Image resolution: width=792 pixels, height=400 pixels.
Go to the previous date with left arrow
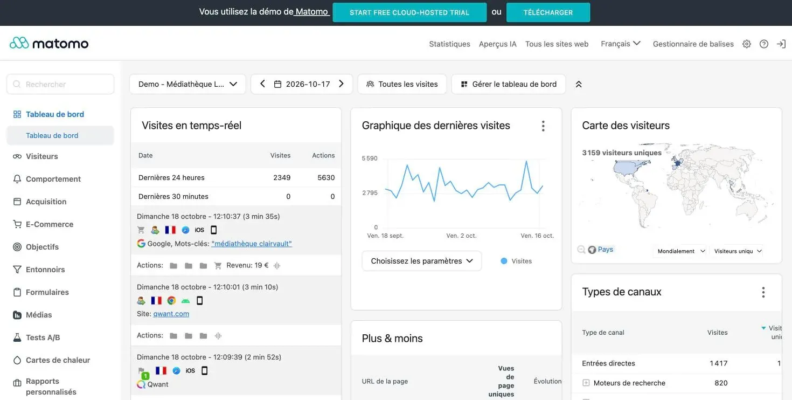262,84
